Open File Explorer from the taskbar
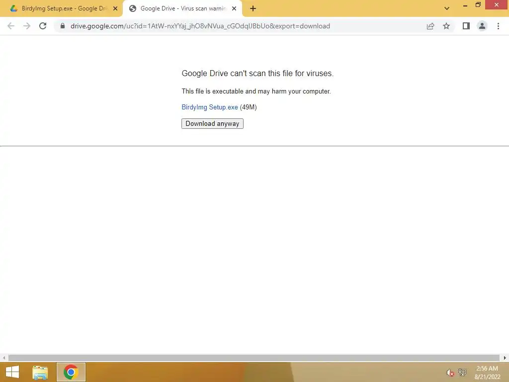 (x=40, y=372)
